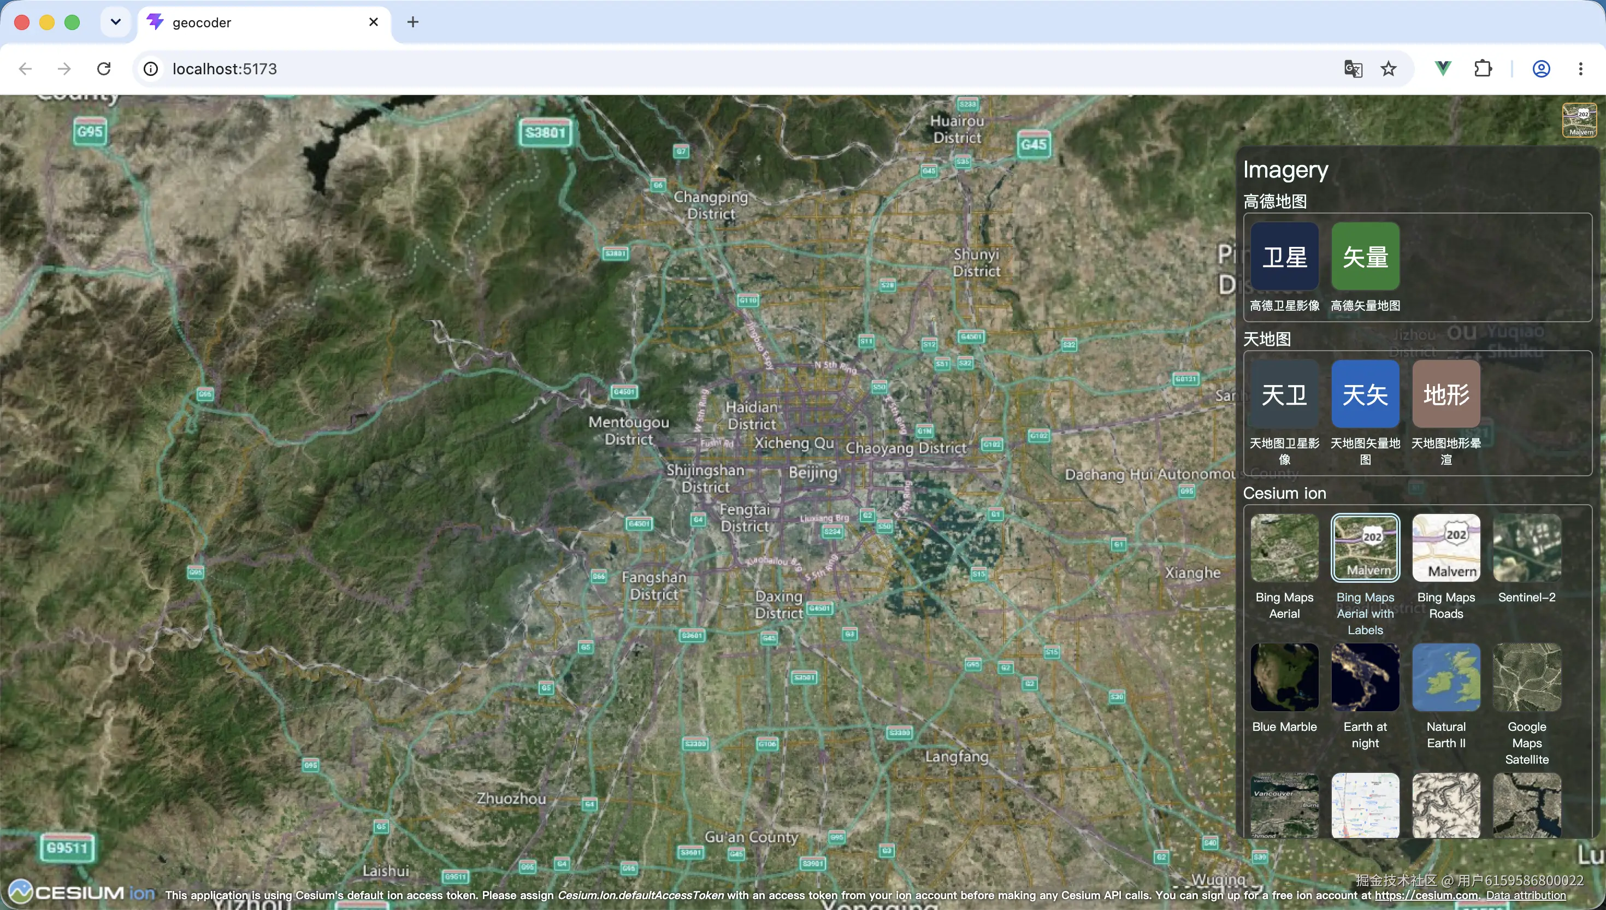Open the browser Extensions menu

coord(1483,69)
